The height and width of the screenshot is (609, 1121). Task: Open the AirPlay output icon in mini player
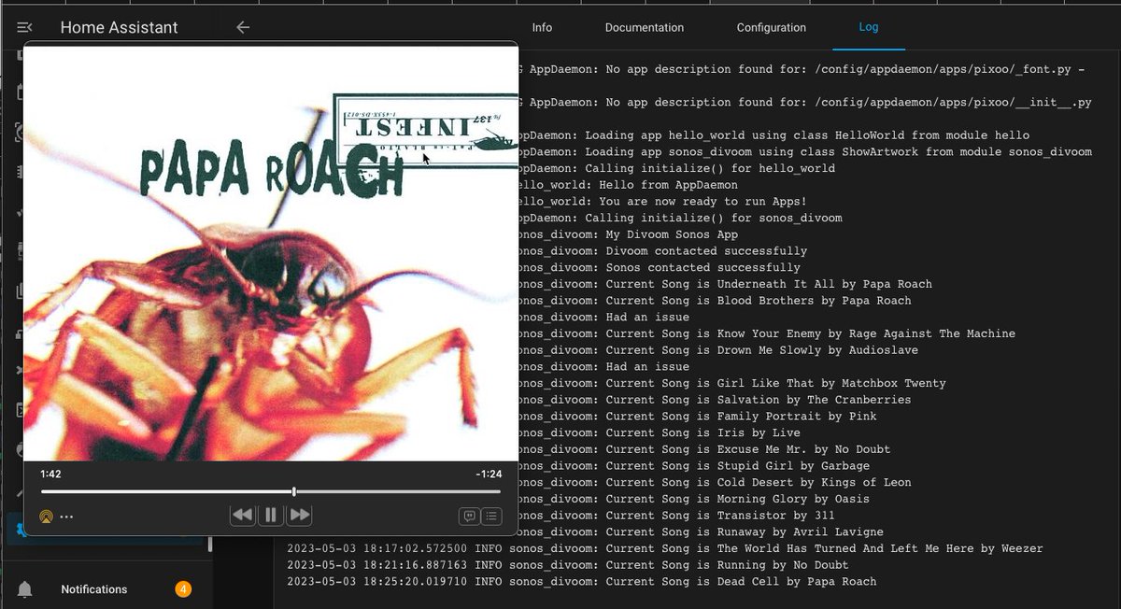(46, 517)
